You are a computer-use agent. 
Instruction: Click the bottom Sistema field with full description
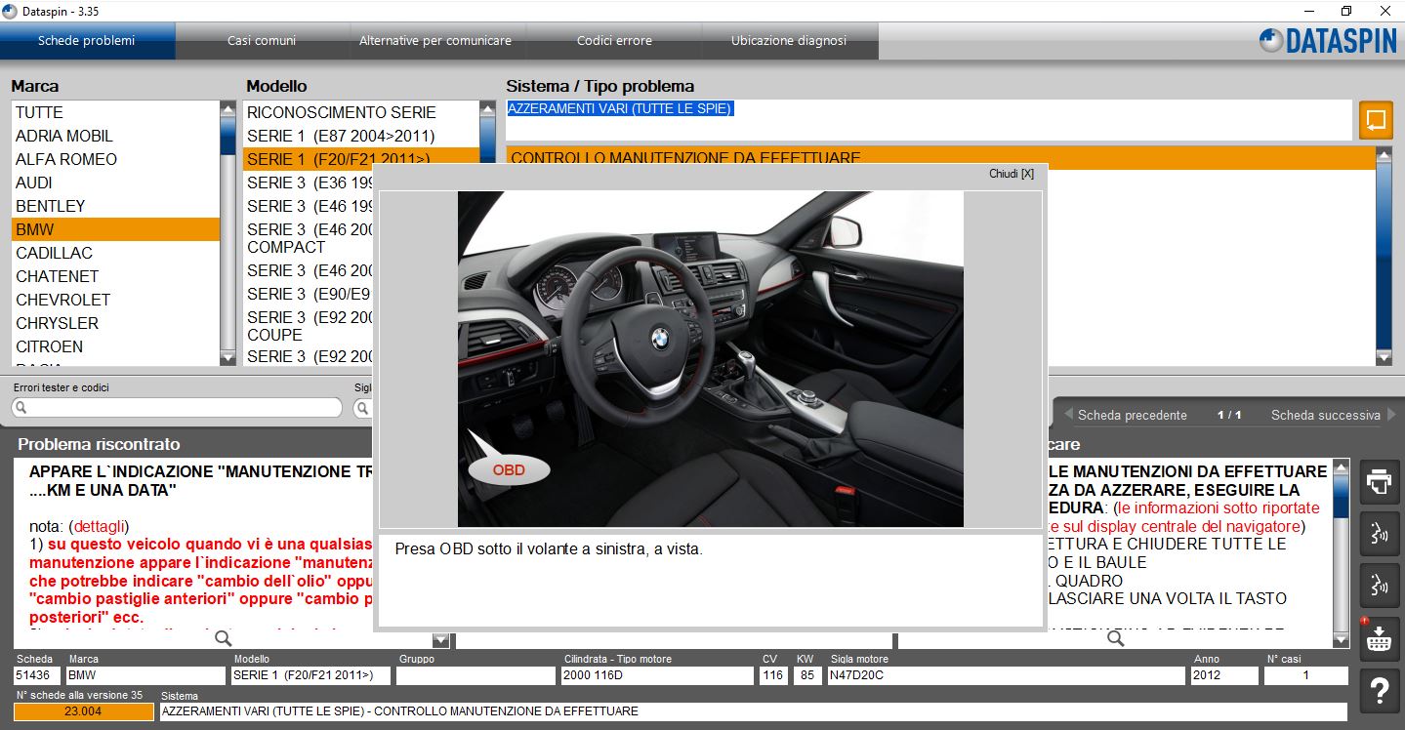(753, 711)
